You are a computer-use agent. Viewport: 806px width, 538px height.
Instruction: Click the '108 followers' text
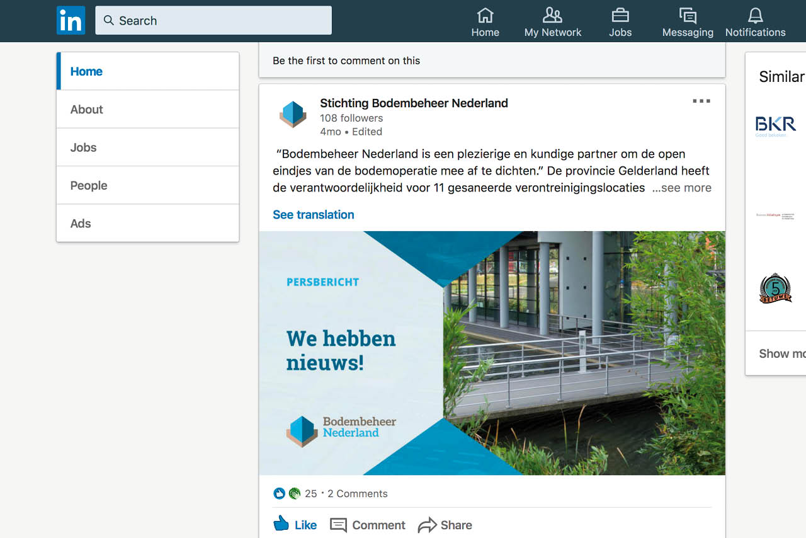click(351, 118)
